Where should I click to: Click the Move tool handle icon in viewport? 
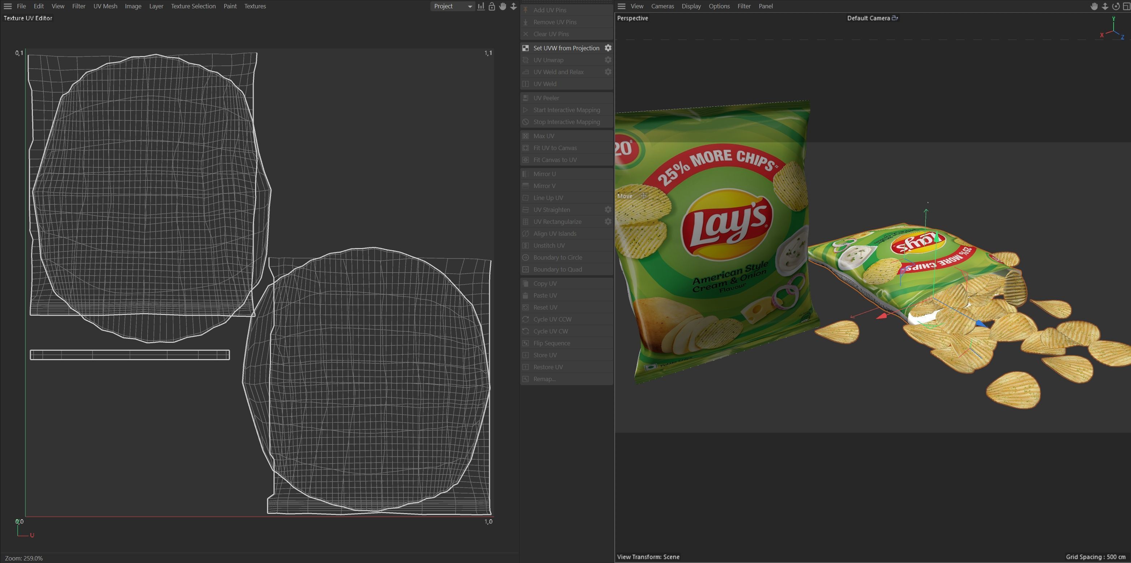click(x=644, y=196)
